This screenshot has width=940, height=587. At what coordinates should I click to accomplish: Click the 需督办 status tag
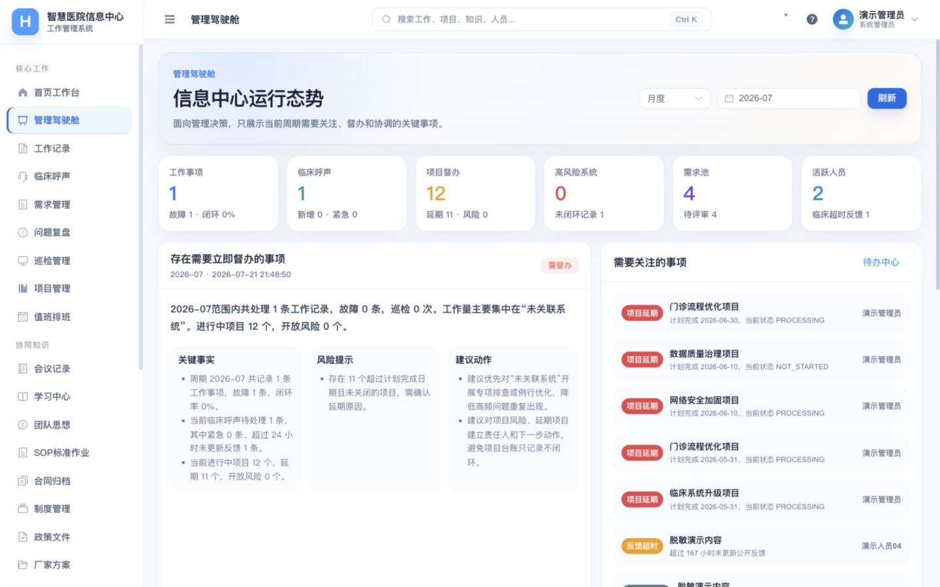(559, 265)
